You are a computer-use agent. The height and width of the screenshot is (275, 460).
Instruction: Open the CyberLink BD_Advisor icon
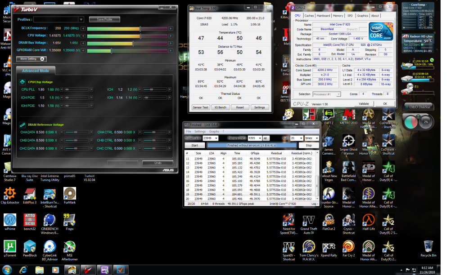tap(50, 250)
